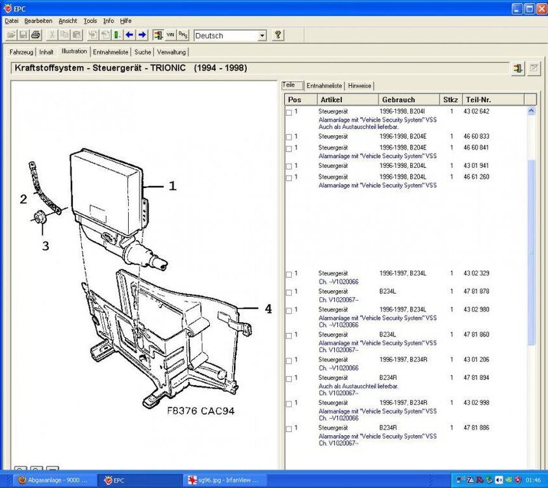Check the box for part 43 01 941
The width and height of the screenshot is (548, 488).
[289, 167]
